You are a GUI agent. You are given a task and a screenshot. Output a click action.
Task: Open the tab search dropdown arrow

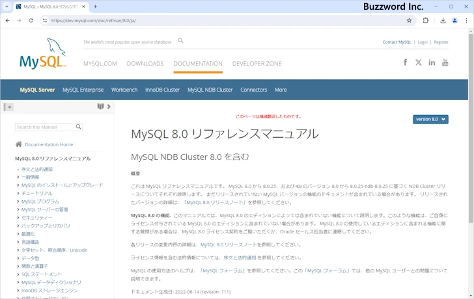tap(7, 6)
